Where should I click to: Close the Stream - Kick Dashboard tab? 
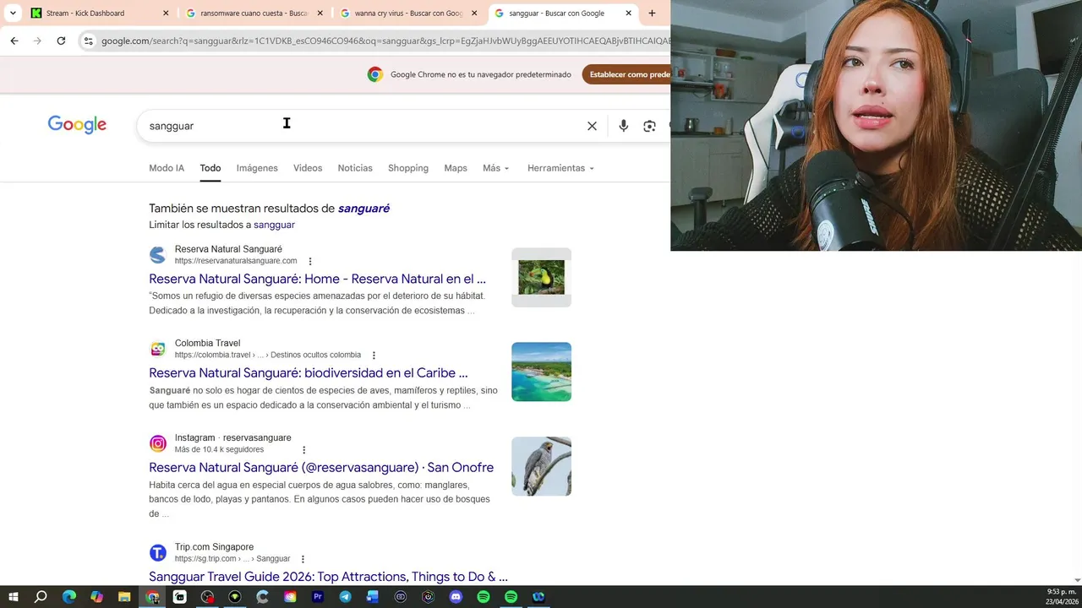(166, 14)
